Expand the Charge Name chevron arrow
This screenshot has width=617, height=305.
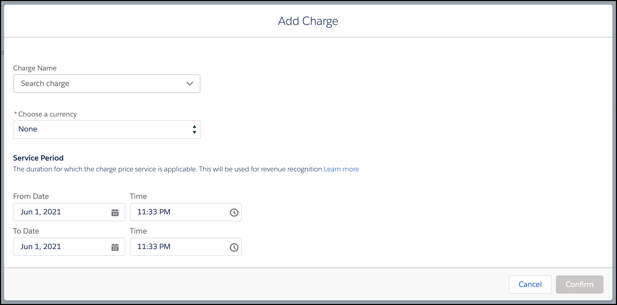point(190,84)
